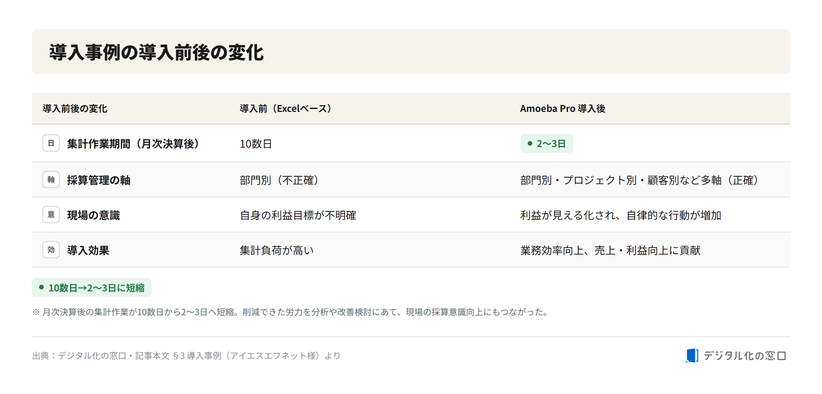This screenshot has width=822, height=394.
Task: Click the cell 部門別・プロジェクト別・顧客別など多軸（正確）
Action: pyautogui.click(x=639, y=180)
